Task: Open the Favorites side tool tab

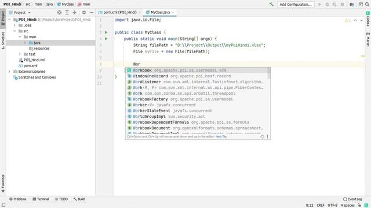Action: (3, 184)
